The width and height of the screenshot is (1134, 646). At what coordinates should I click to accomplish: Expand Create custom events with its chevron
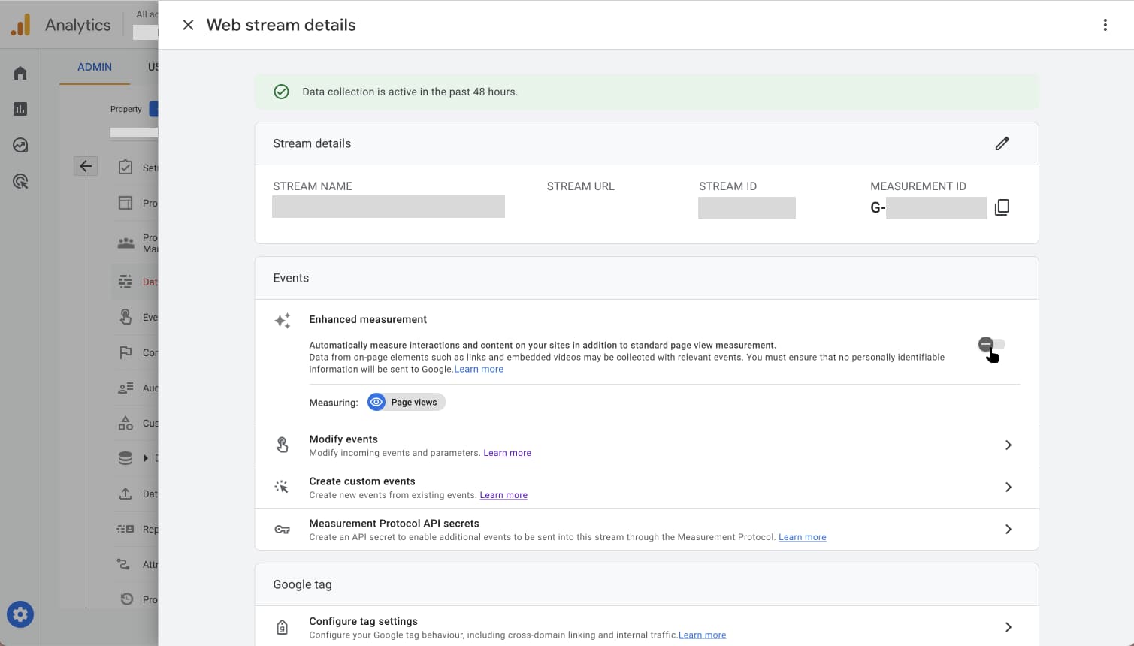(x=1008, y=488)
